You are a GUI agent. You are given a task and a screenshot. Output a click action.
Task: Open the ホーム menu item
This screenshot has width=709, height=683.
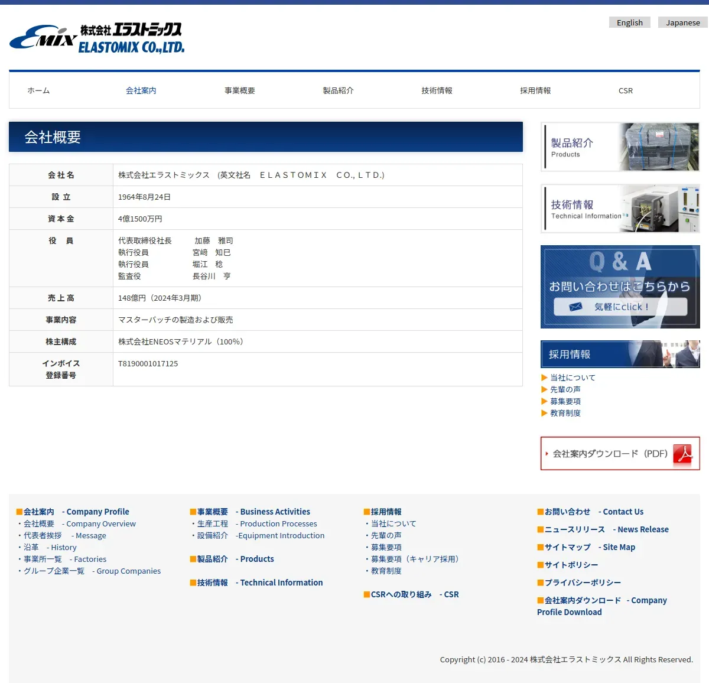coord(38,90)
